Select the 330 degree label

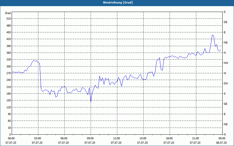click(9, 60)
